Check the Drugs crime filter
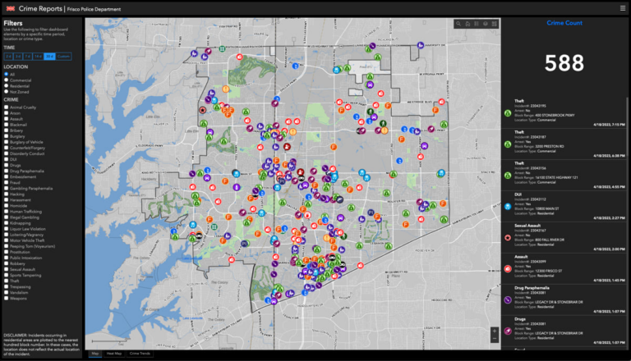631x361 pixels. (x=6, y=165)
